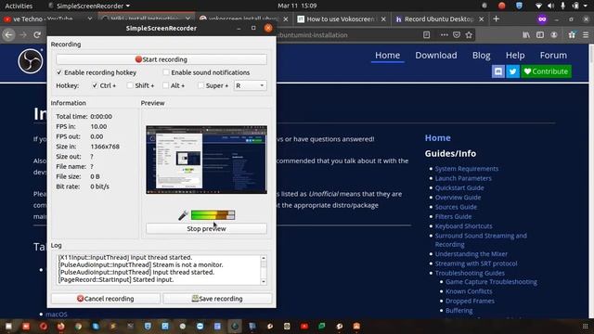Close the Record Ubuntu Desktop tab
Viewport: 594px width, 334px height.
481,19
